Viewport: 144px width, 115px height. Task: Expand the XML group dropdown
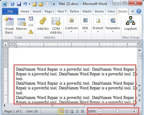(85, 32)
